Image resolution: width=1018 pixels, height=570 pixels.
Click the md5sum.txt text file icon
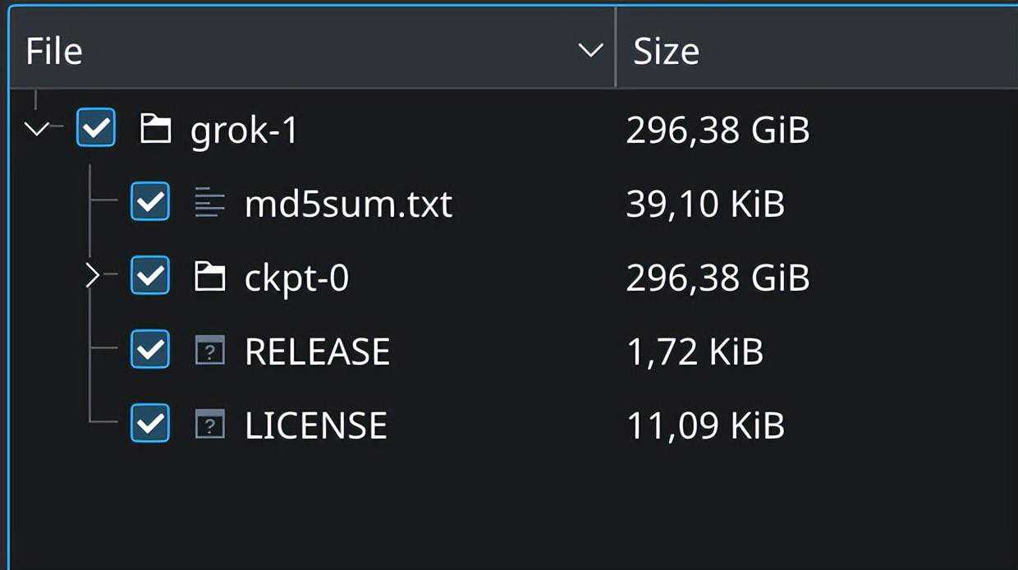209,203
